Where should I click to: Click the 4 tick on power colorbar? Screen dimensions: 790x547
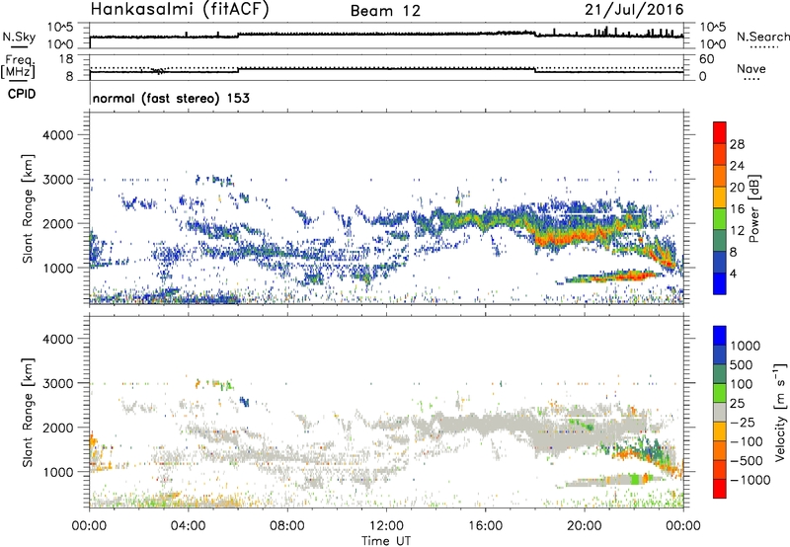[733, 273]
